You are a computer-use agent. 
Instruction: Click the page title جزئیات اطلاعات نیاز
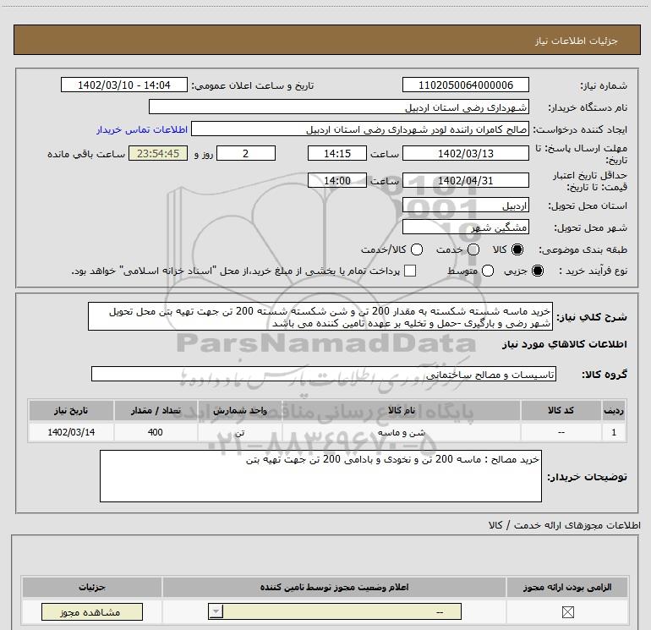(x=577, y=41)
